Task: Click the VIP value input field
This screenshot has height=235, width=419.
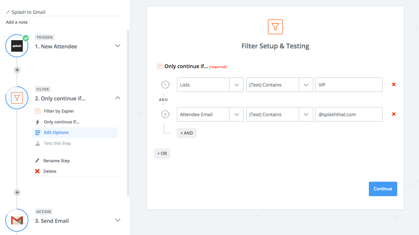Action: 349,85
